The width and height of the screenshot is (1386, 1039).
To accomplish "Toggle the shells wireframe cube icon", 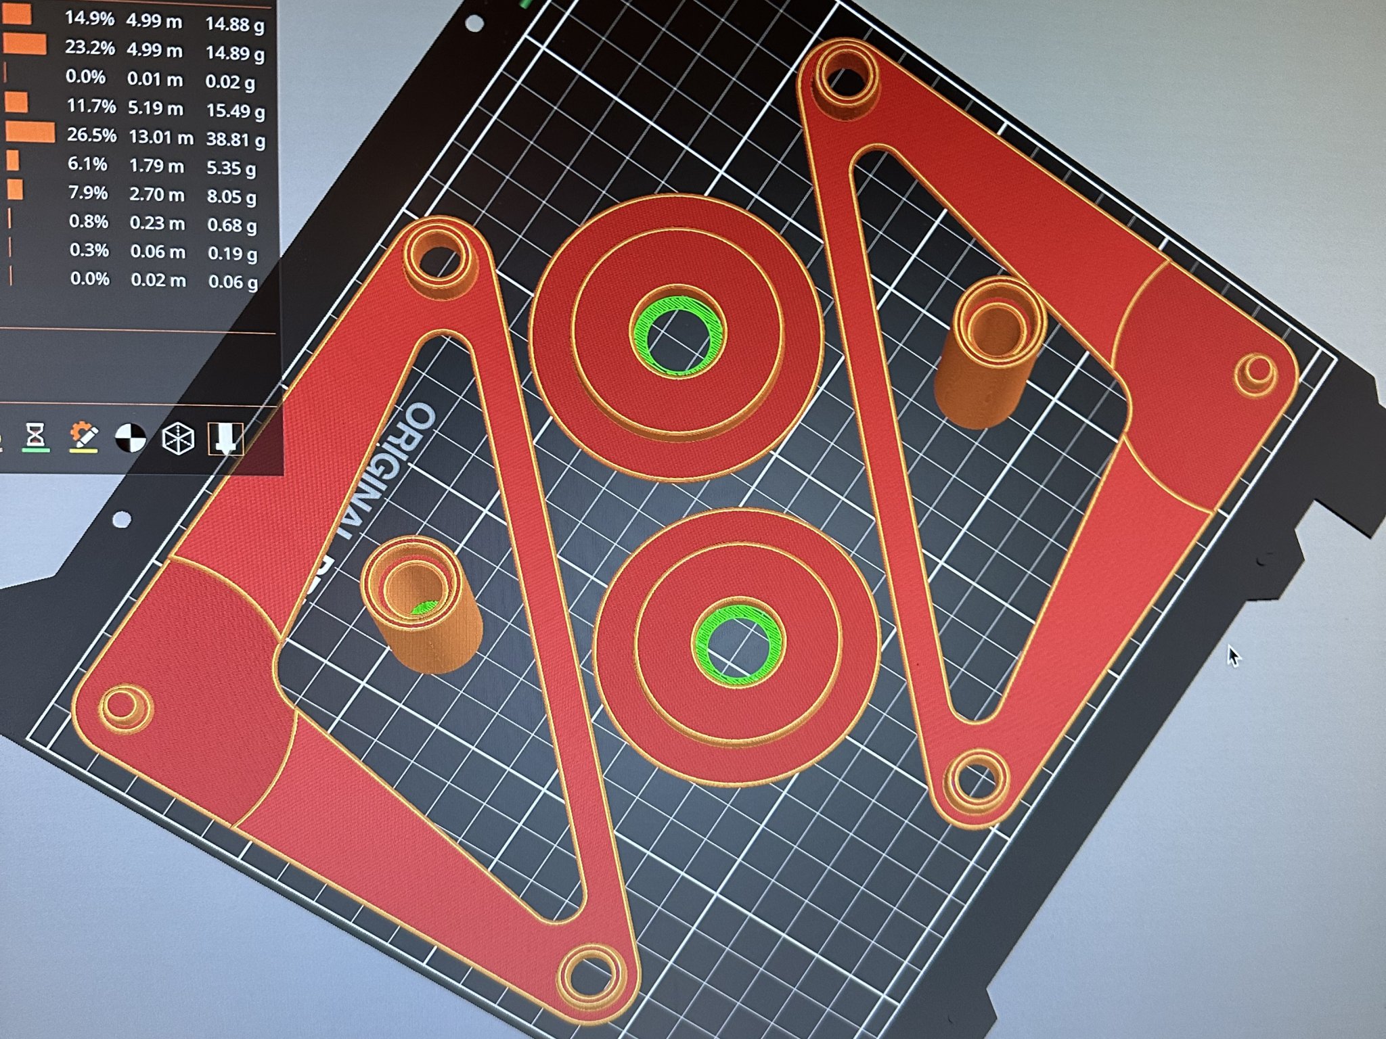I will (x=179, y=439).
